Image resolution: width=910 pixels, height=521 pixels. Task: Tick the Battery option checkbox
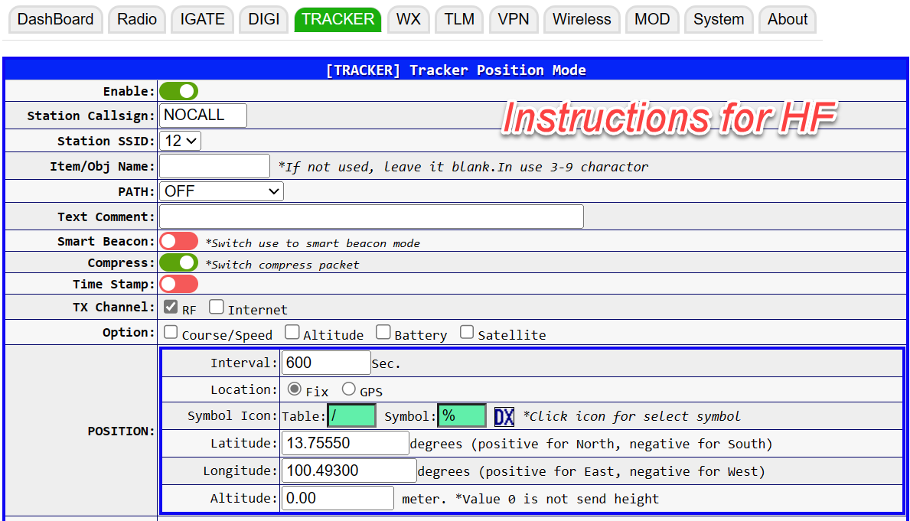pyautogui.click(x=383, y=332)
